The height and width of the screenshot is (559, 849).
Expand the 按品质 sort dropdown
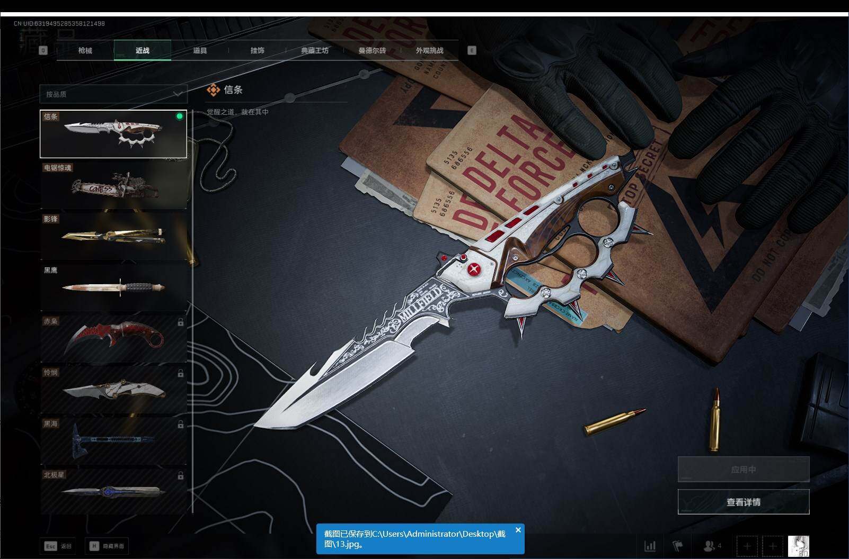tap(113, 94)
